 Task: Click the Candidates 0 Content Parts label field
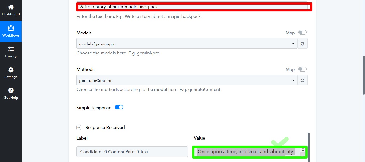coord(132,152)
